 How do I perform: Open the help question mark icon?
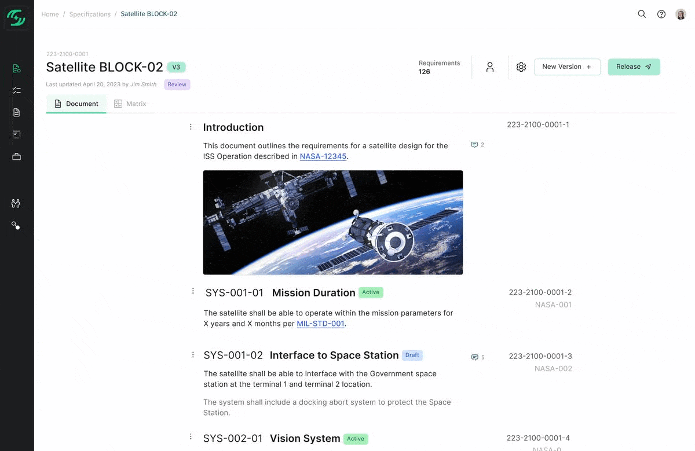[x=661, y=14]
